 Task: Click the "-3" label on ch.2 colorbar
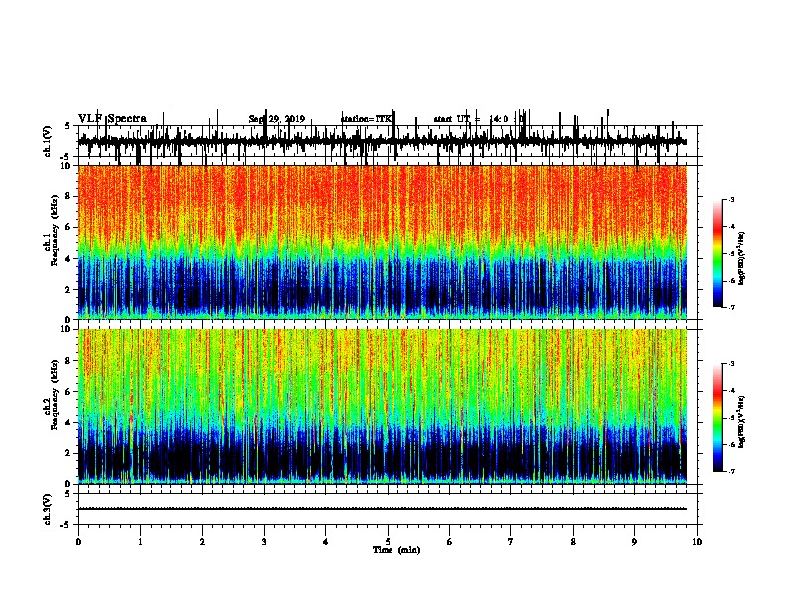coord(730,364)
